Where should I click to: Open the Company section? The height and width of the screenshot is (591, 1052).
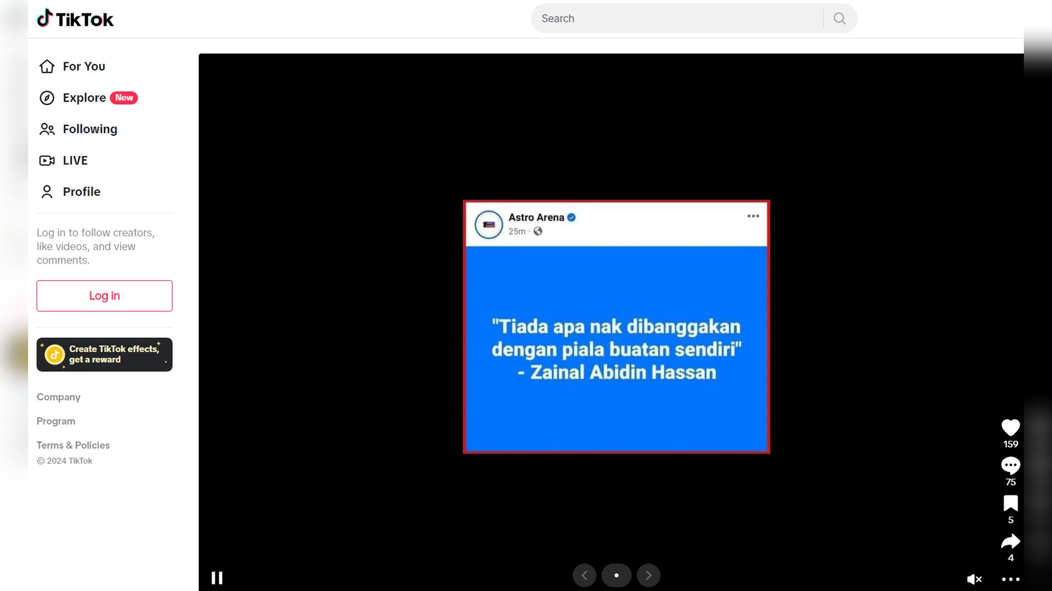[x=59, y=397]
